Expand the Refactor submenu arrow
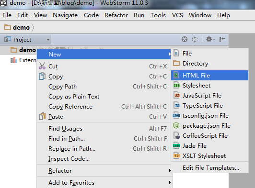 pos(170,170)
